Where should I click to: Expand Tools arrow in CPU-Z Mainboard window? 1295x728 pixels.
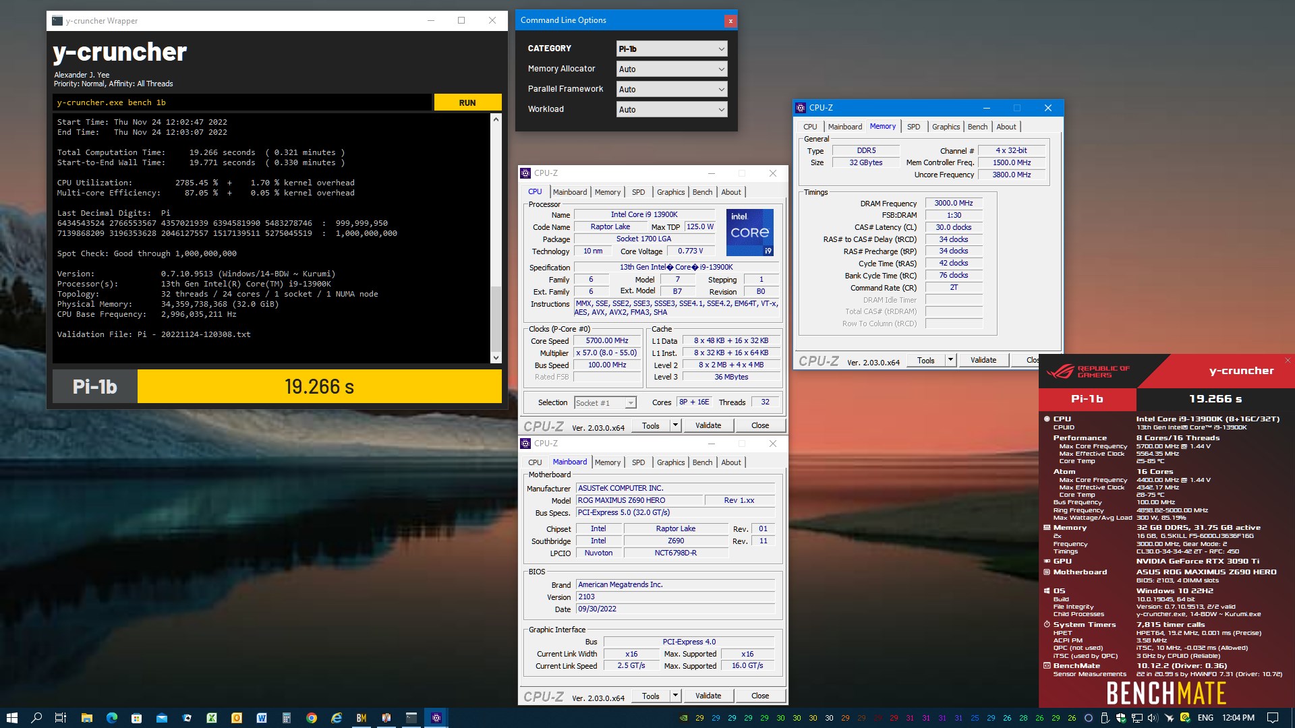coord(675,696)
